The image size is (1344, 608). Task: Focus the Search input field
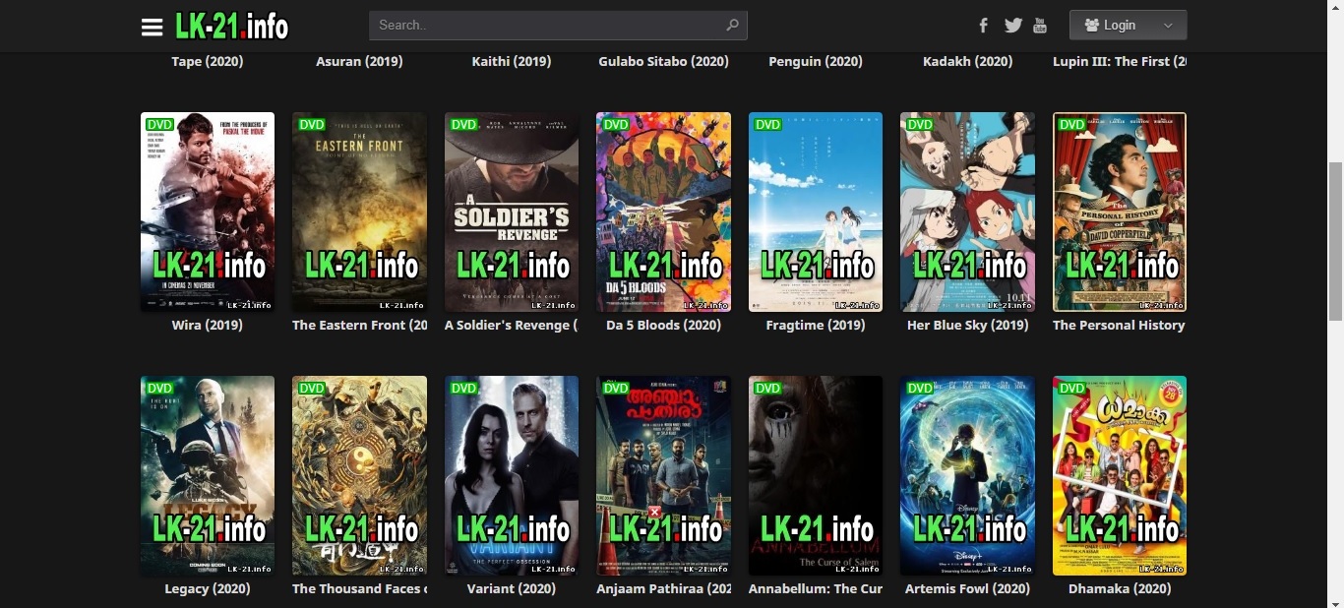click(x=558, y=26)
